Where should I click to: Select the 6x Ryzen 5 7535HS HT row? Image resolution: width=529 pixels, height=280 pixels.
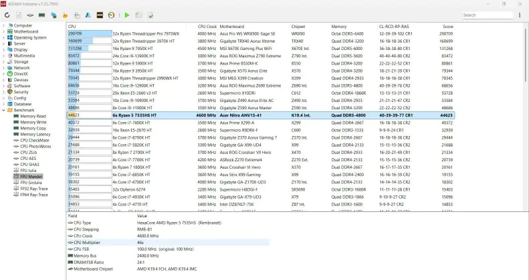[261, 115]
